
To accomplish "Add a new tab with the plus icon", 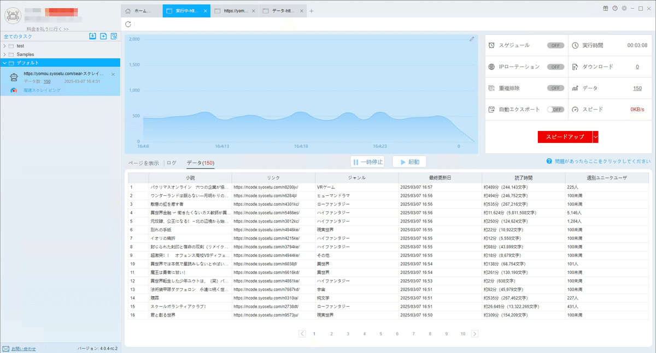I will pos(312,11).
